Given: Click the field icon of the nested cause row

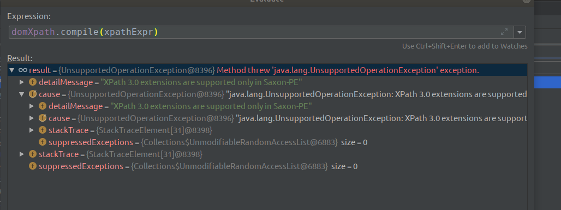Looking at the screenshot, I should point(43,118).
